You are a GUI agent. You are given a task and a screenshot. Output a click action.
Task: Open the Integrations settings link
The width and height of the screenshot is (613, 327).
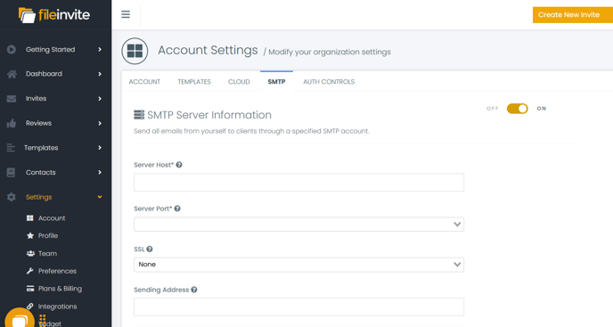pos(57,307)
